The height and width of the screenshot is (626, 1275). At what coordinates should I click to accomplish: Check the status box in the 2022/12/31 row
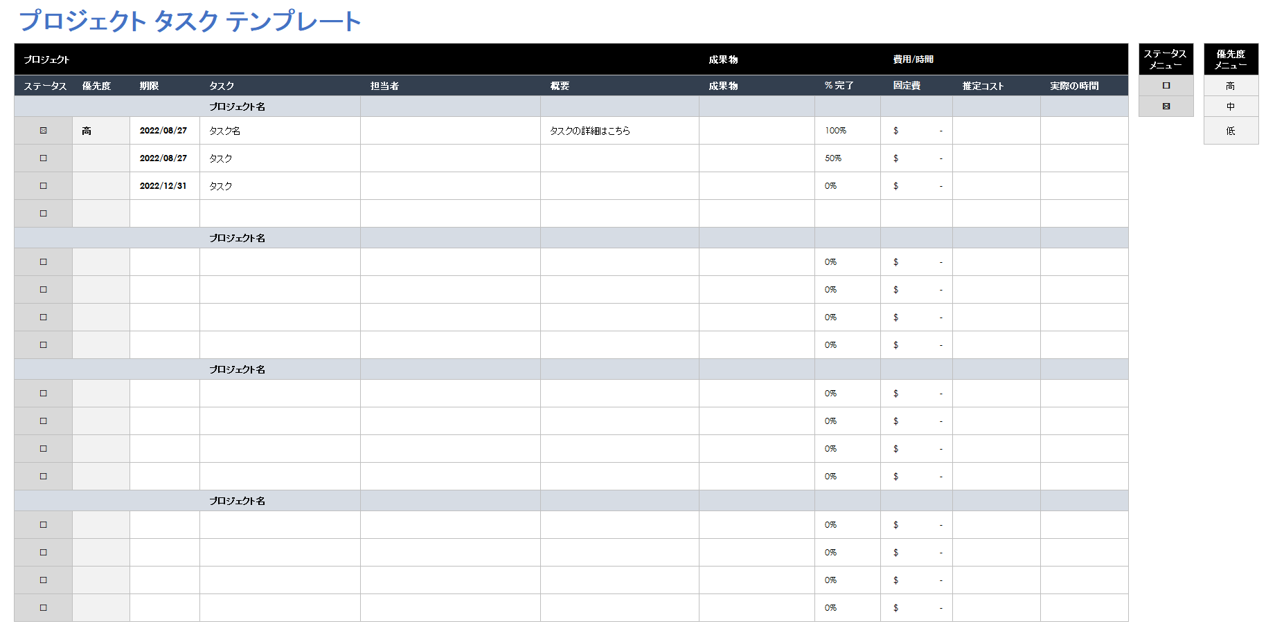[x=44, y=186]
